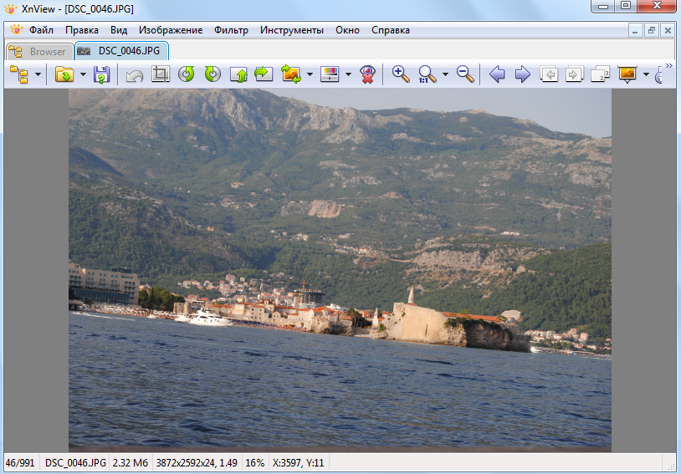Expand the Open file dropdown arrow

84,74
